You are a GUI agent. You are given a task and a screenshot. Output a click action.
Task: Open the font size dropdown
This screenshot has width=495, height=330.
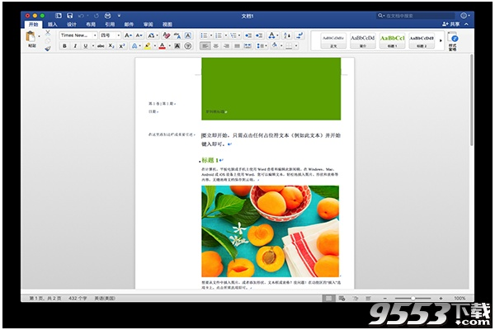click(x=110, y=35)
